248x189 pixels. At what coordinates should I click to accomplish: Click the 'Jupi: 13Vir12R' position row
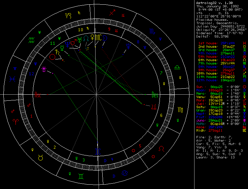(x=221, y=104)
